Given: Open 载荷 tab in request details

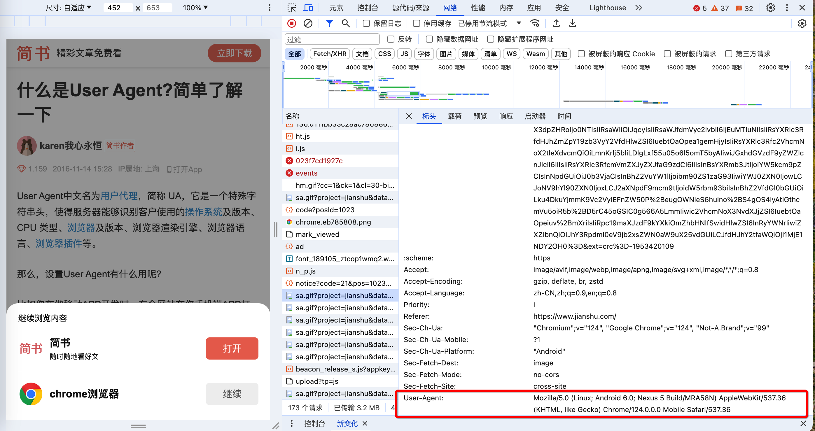Looking at the screenshot, I should point(455,116).
